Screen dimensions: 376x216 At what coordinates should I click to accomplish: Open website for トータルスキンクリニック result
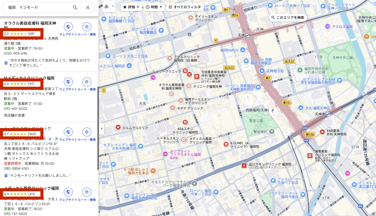click(68, 132)
